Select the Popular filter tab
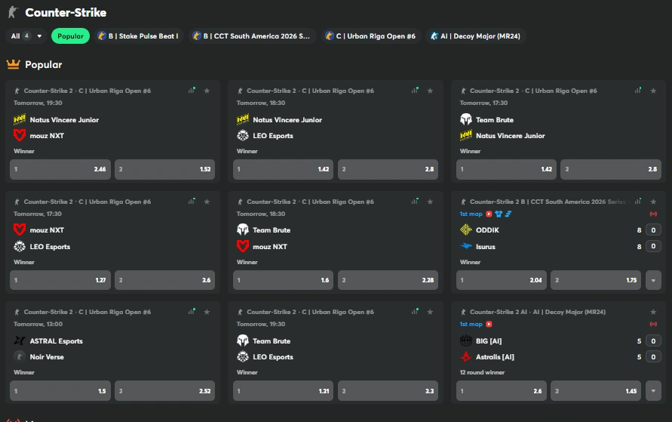The height and width of the screenshot is (422, 672). click(x=70, y=36)
